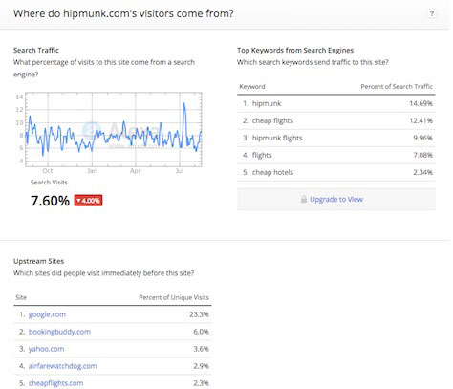This screenshot has width=453, height=389.
Task: Open the yahoo.com upstream site link
Action: click(47, 349)
